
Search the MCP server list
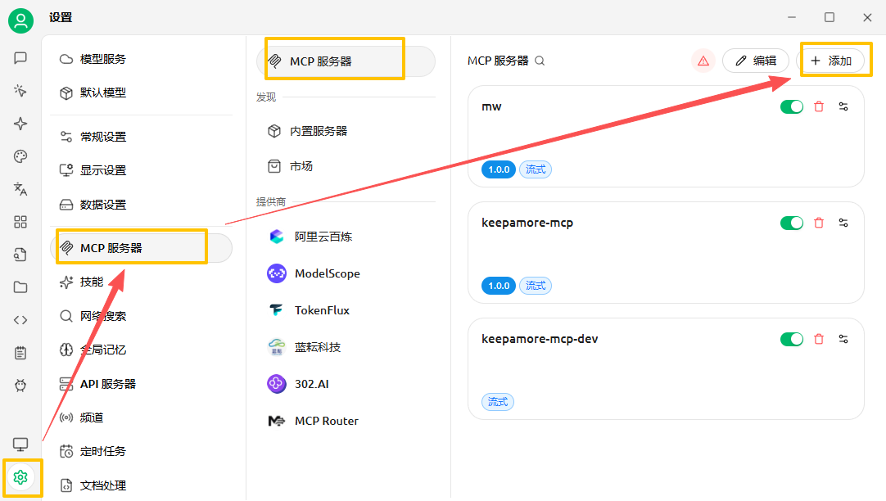[540, 61]
